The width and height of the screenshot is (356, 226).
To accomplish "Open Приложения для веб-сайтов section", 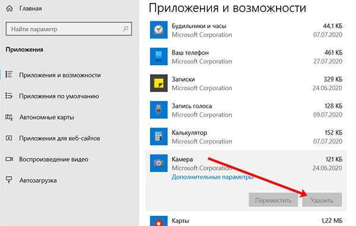I will (59, 138).
